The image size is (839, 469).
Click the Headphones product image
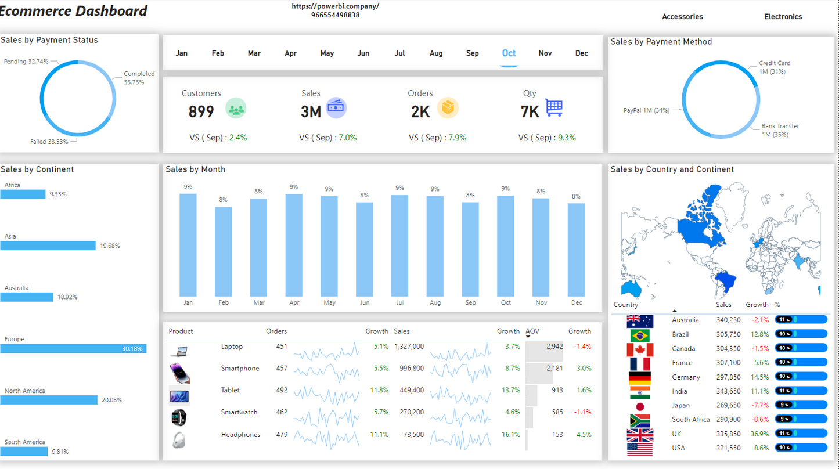[179, 439]
